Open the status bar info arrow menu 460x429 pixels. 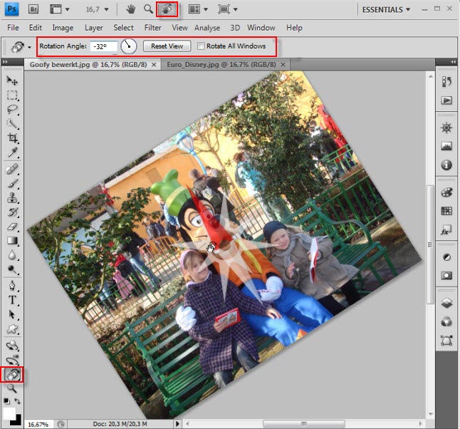click(177, 424)
